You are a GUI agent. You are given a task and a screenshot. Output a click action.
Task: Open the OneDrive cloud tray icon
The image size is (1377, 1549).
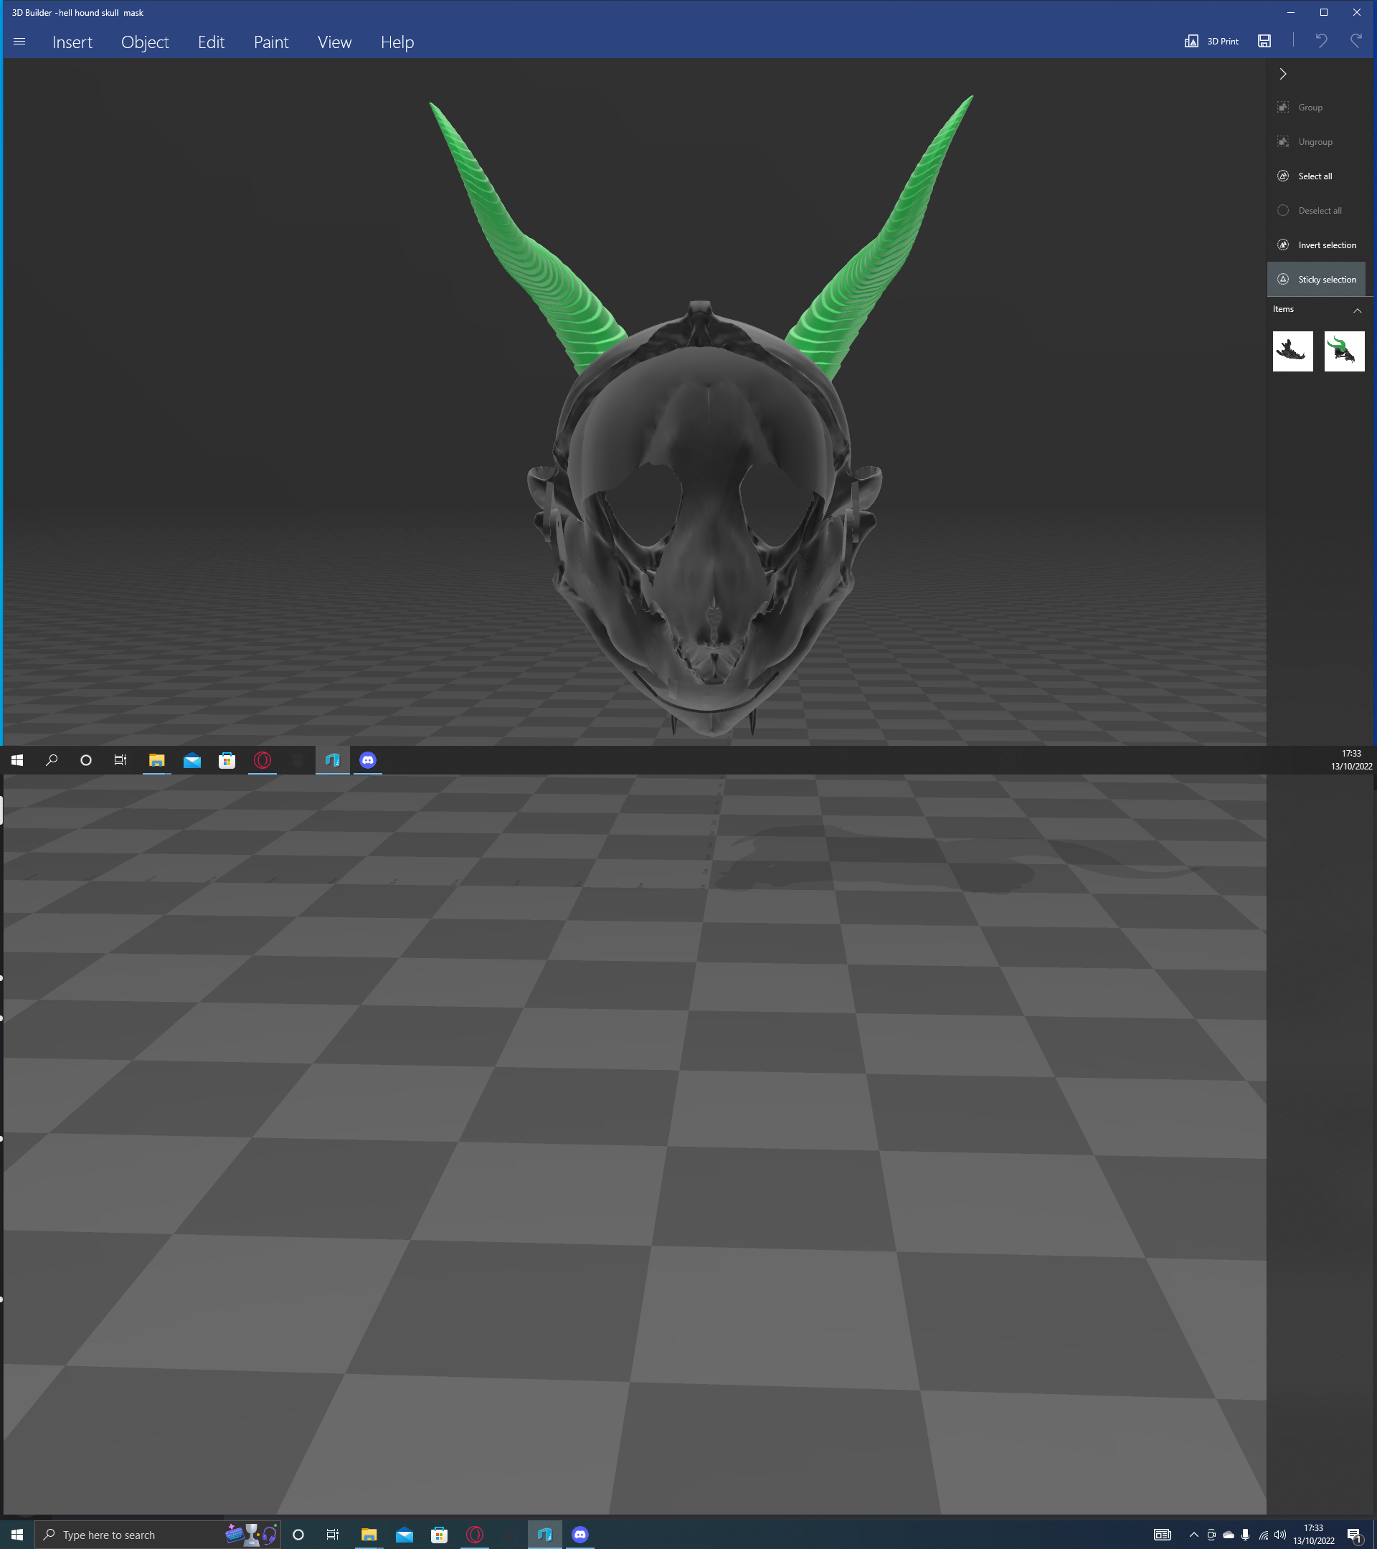point(1229,1535)
